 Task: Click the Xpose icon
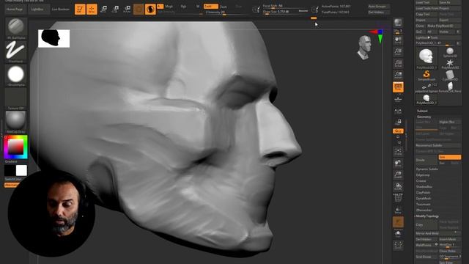398,245
